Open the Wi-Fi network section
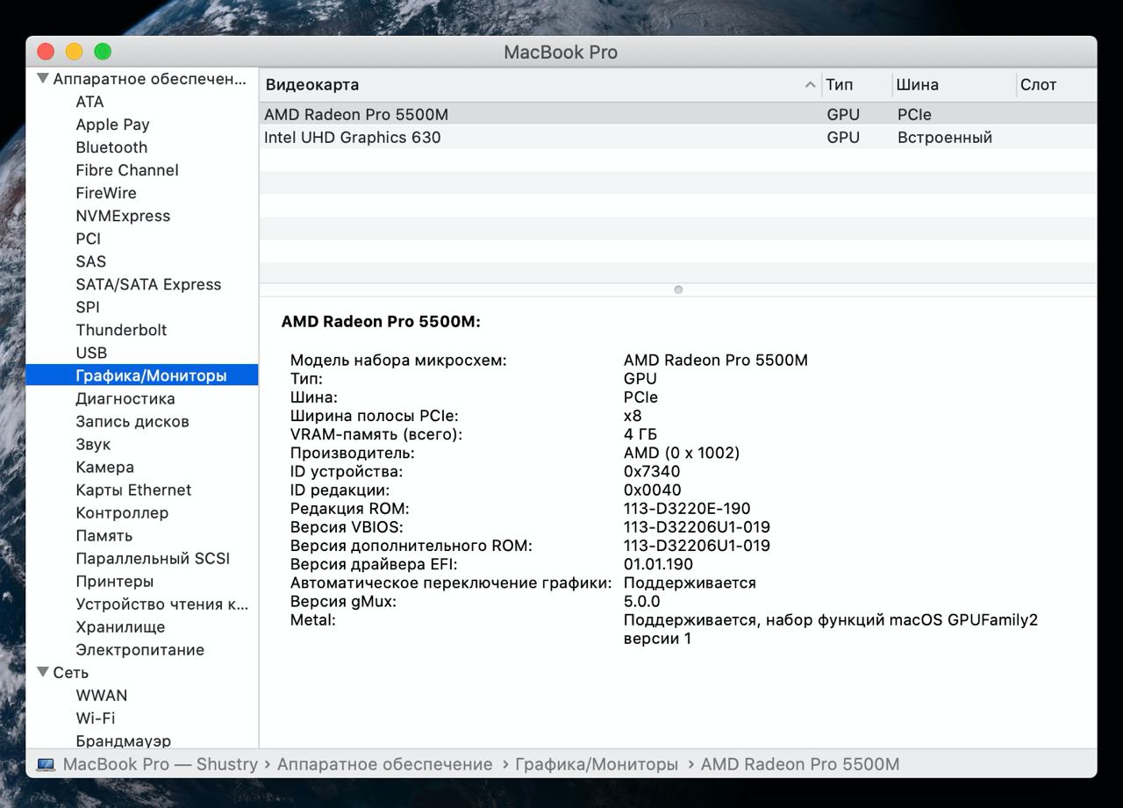The image size is (1123, 808). tap(96, 718)
